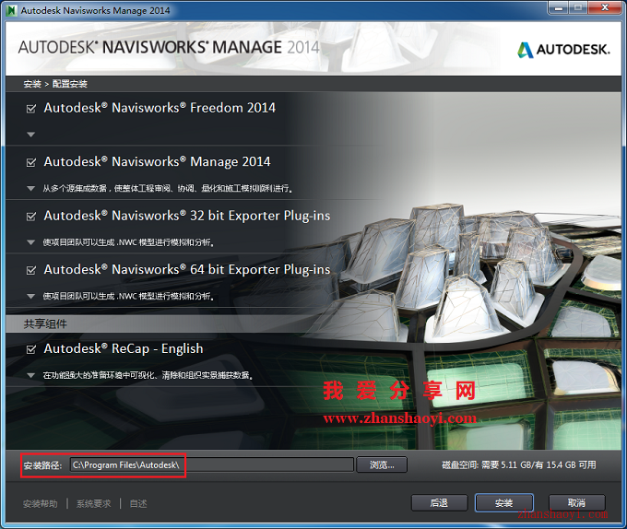Click the install path field C:\Program Files\Autodesk\
The height and width of the screenshot is (529, 627).
[x=211, y=465]
